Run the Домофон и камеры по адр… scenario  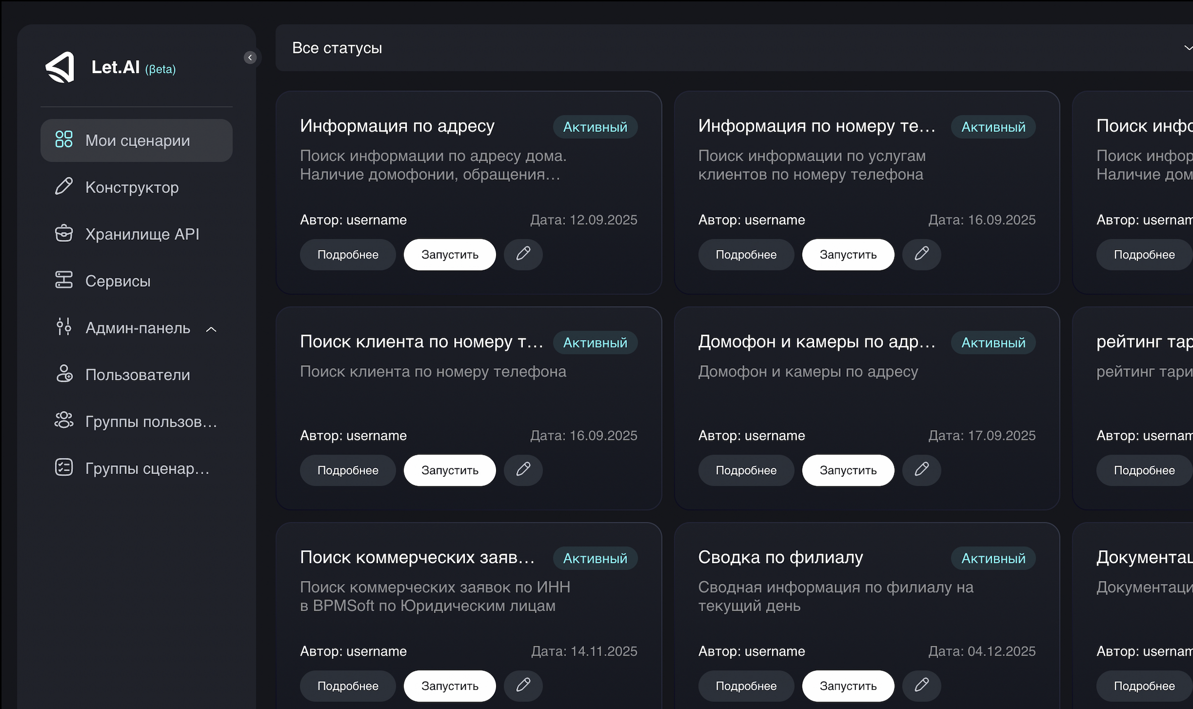pyautogui.click(x=848, y=470)
